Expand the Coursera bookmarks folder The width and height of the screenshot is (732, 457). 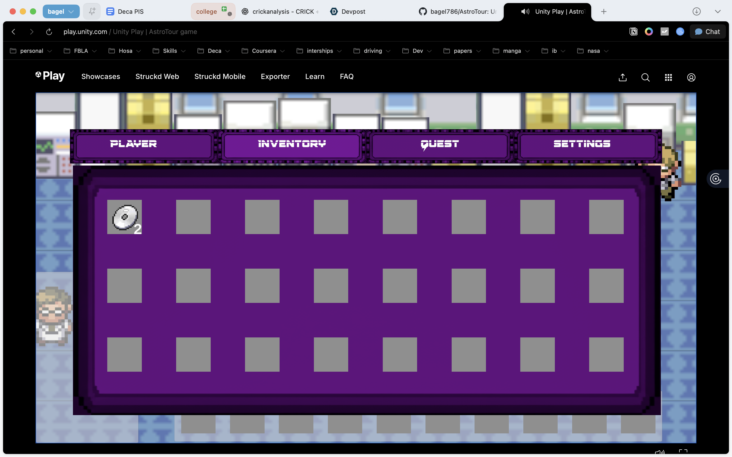point(263,51)
